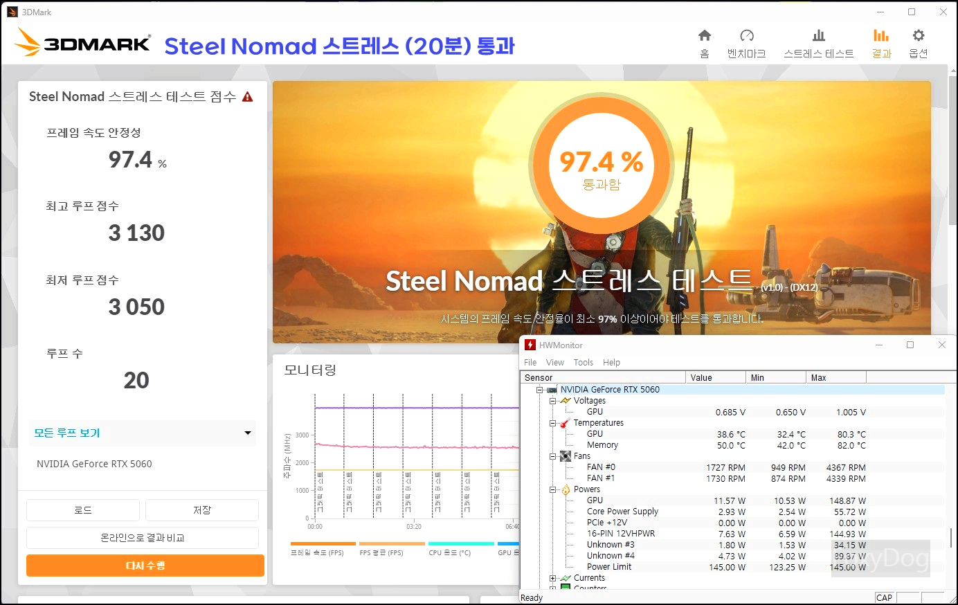Click the Ready status bar text
Screen dimensions: 958x605
(532, 598)
